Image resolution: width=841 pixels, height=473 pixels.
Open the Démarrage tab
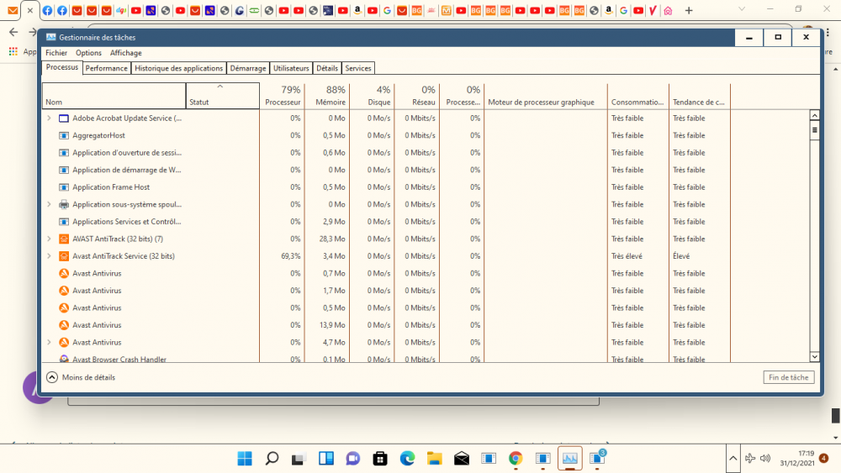pyautogui.click(x=248, y=68)
